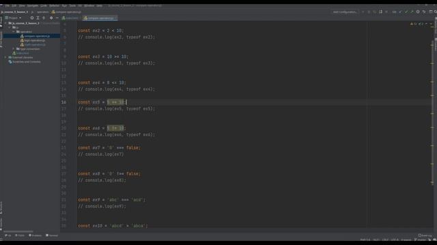
Task: Click the Rollback undo-arrow icon
Action: (x=424, y=12)
